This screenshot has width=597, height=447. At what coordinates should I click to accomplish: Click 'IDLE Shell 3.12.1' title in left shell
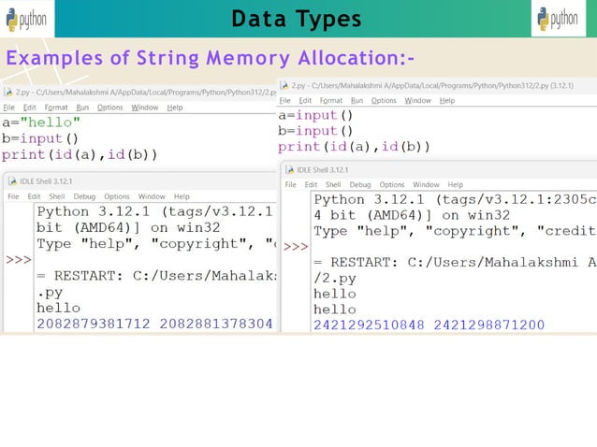pyautogui.click(x=46, y=181)
